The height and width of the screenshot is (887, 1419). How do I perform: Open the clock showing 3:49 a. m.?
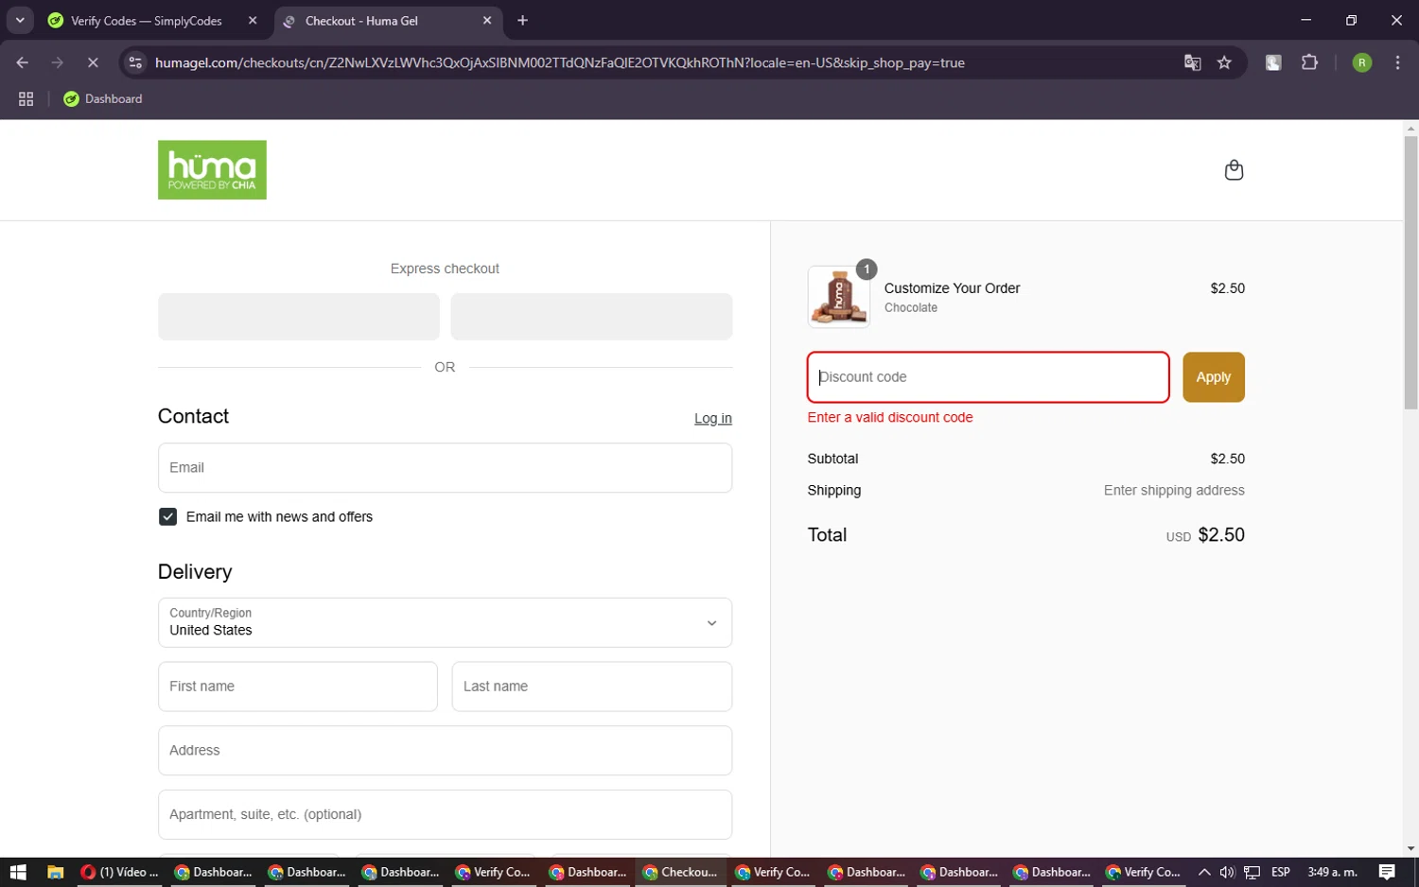pos(1332,872)
